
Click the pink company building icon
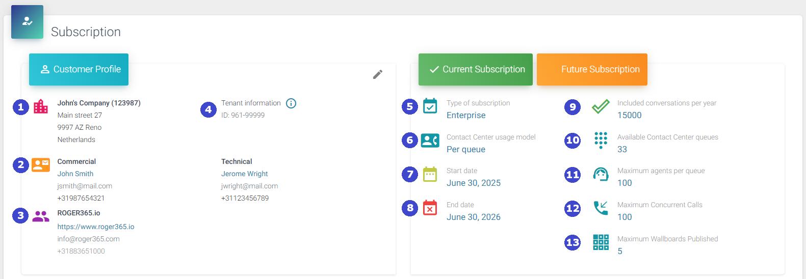[x=41, y=106]
